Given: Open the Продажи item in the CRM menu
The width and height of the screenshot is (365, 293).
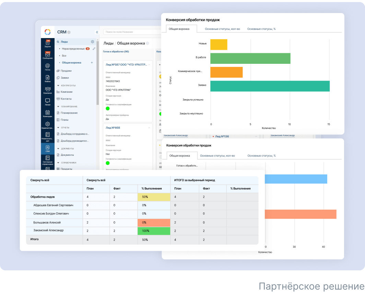Looking at the screenshot, I should pyautogui.click(x=66, y=71).
